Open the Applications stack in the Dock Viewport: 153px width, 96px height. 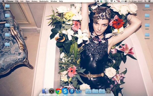point(88,91)
